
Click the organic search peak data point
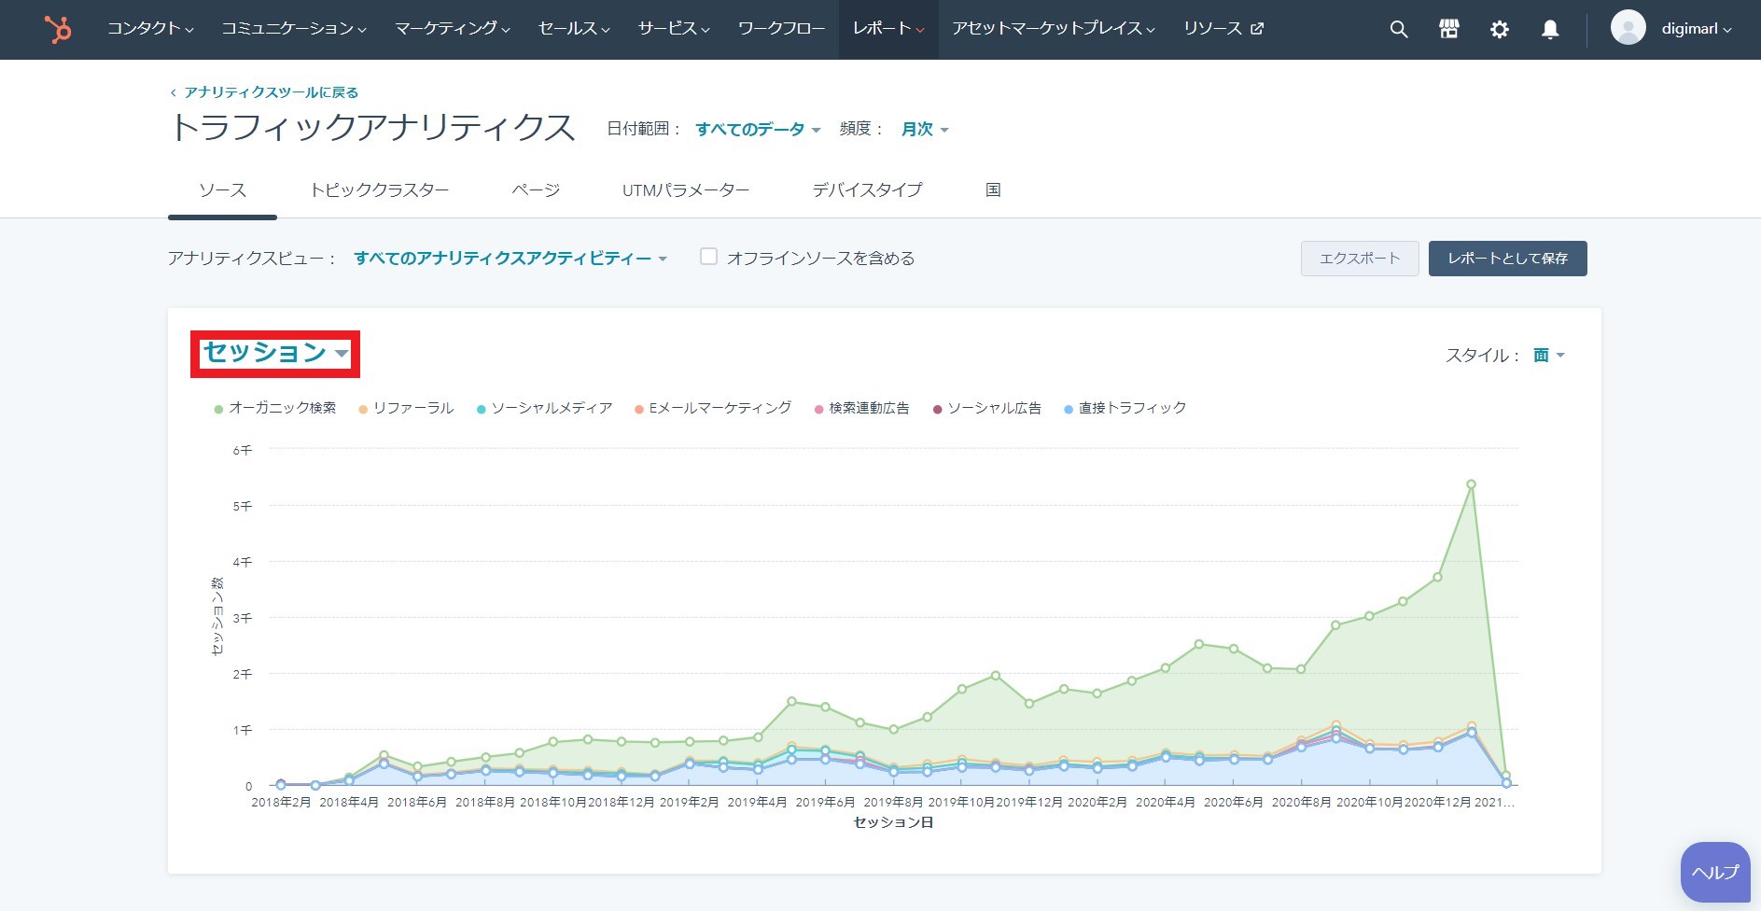tap(1471, 484)
